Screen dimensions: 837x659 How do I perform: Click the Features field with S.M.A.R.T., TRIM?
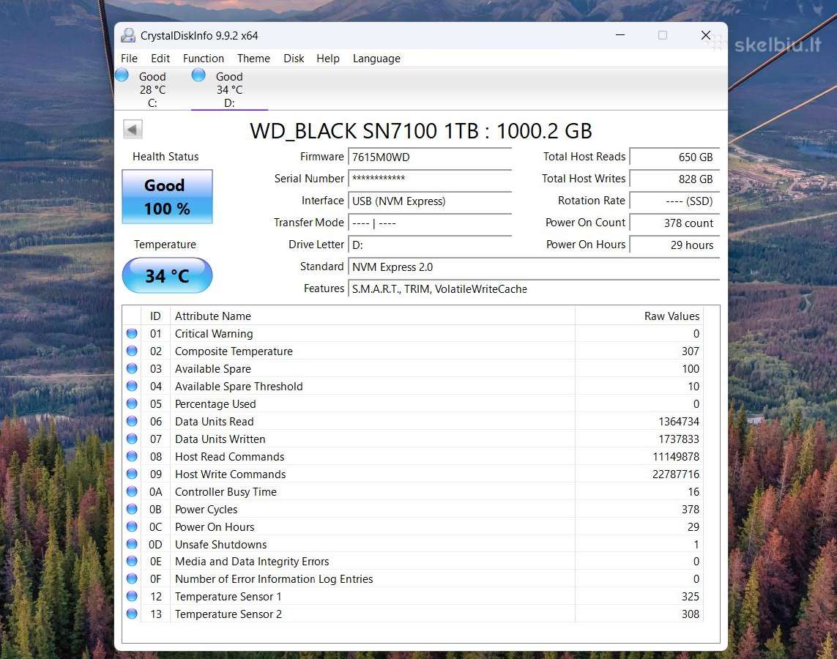point(534,288)
